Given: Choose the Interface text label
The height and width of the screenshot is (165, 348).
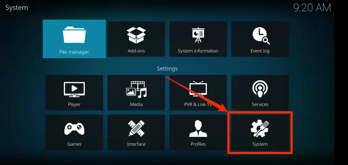Looking at the screenshot, I should pos(136,144).
